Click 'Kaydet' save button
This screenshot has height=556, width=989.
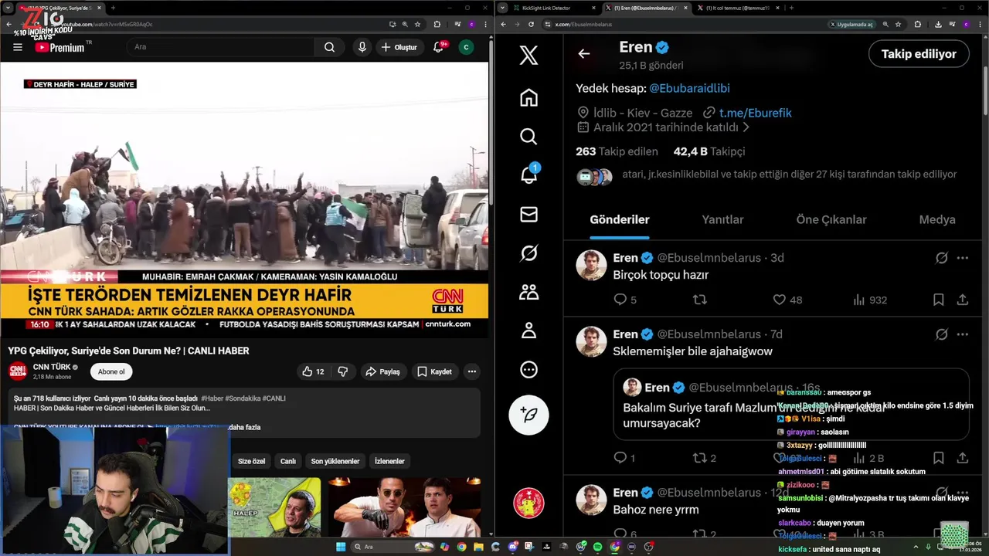point(434,371)
